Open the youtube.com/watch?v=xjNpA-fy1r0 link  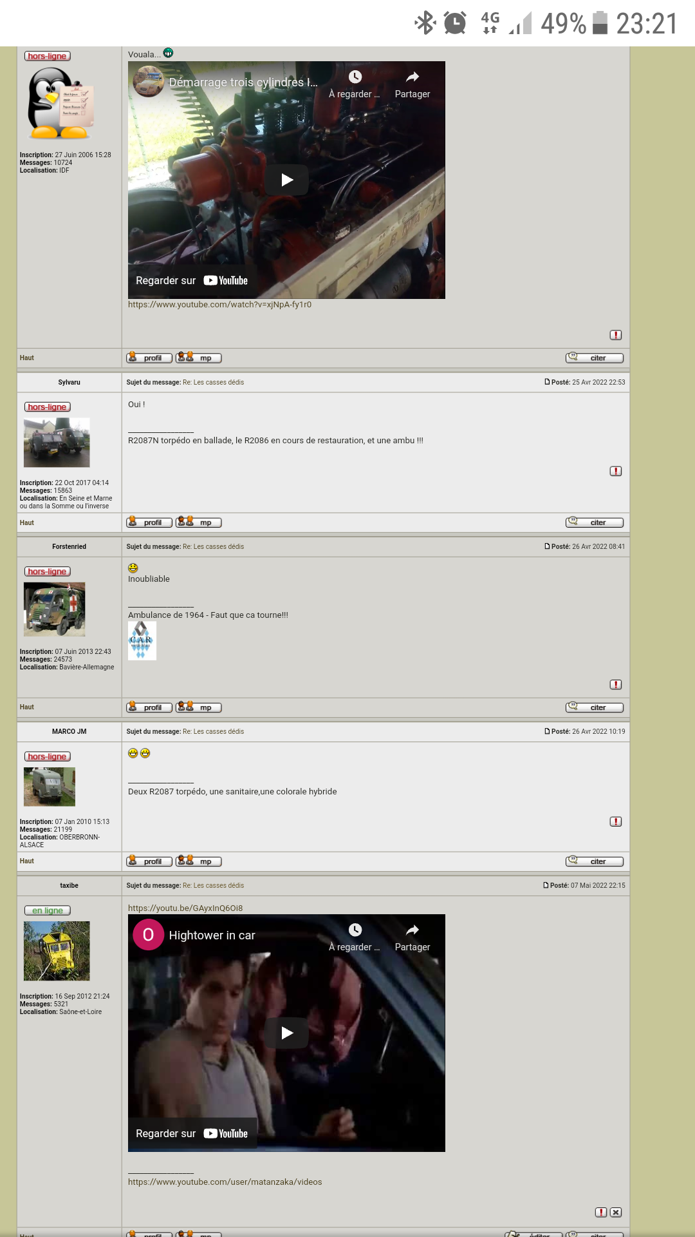(x=219, y=305)
